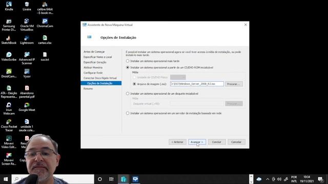The width and height of the screenshot is (328, 184).
Task: Close the Nova Máquina Virtual wizard
Action: click(245, 25)
